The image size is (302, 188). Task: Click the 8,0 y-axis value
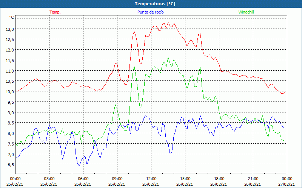coord(11,133)
